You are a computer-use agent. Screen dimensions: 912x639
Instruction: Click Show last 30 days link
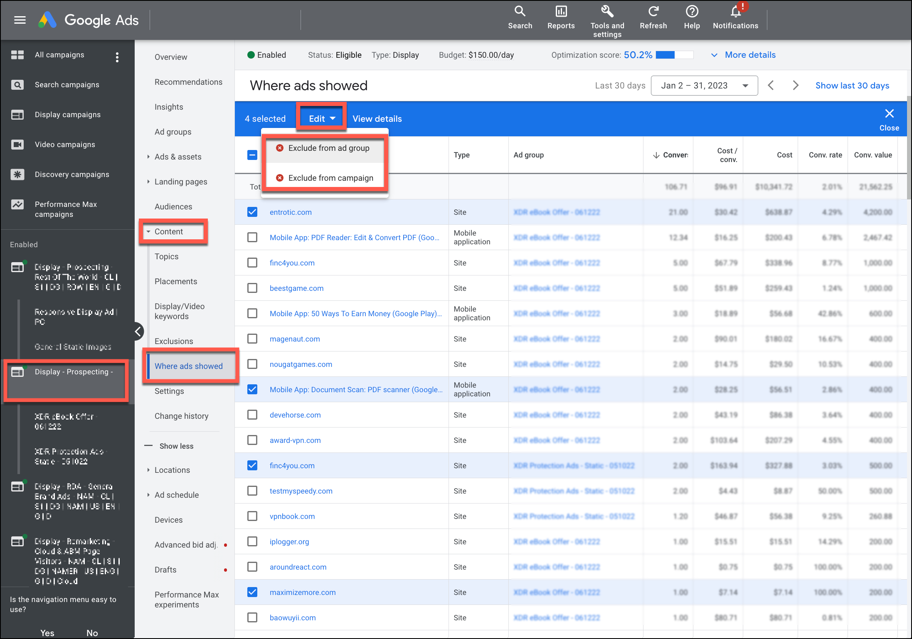(x=852, y=86)
